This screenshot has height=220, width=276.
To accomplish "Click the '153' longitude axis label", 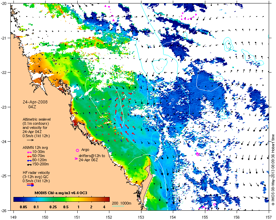I will tap(141, 218).
